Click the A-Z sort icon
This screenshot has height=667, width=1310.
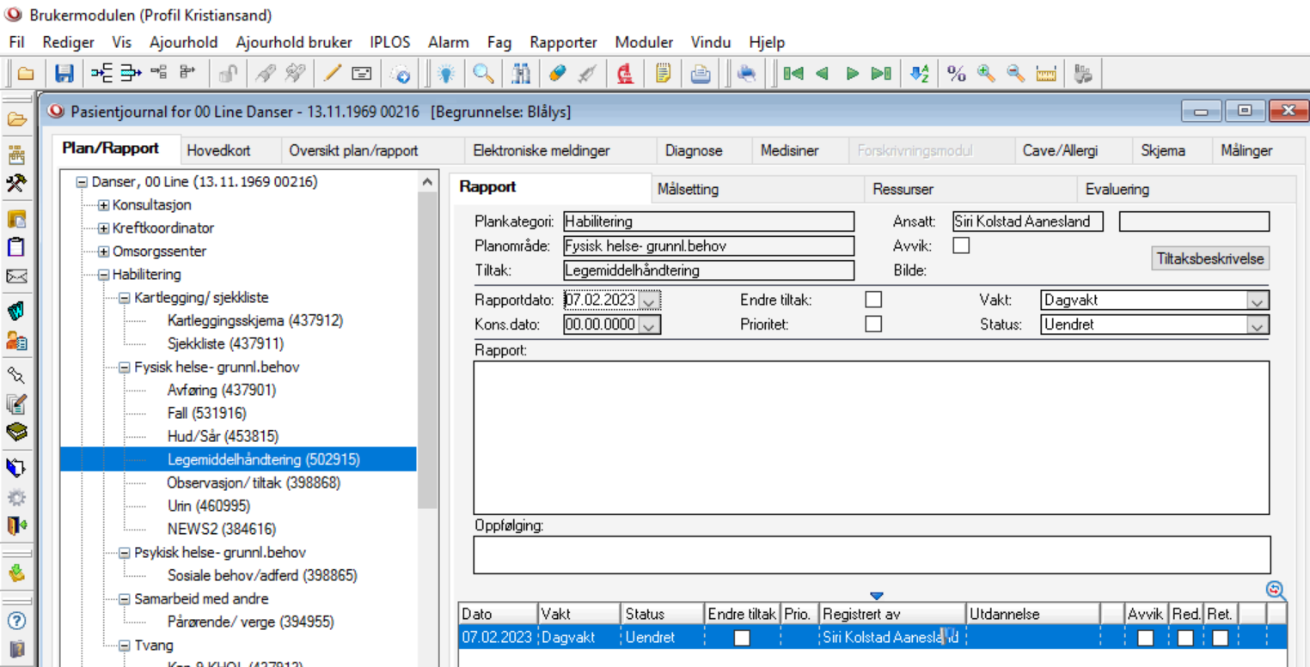919,74
